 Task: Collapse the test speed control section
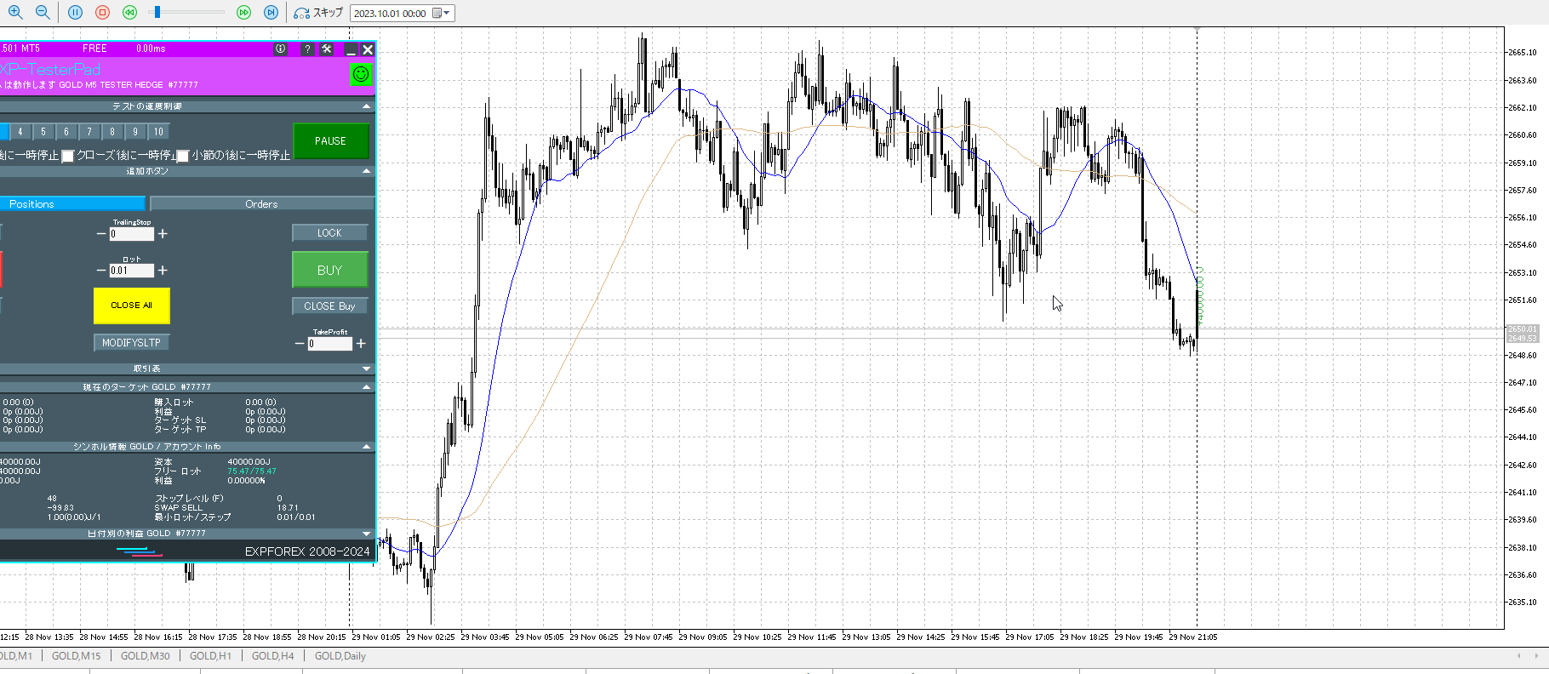point(367,106)
